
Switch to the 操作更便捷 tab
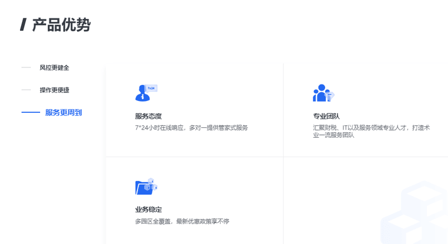[54, 90]
